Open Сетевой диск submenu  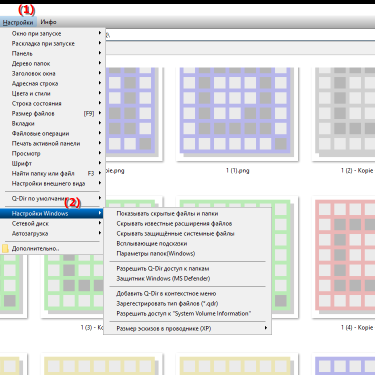point(51,223)
